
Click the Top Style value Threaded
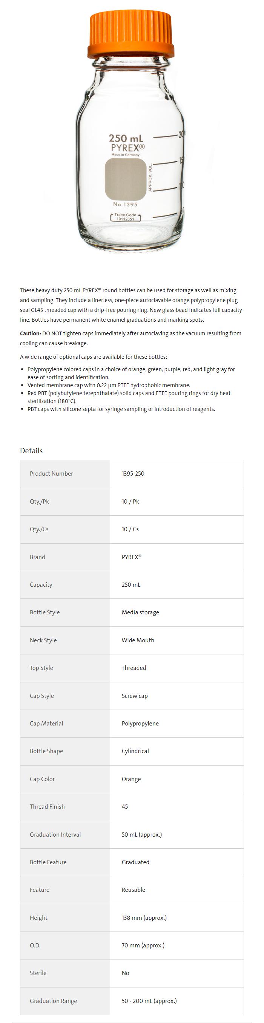pos(134,668)
